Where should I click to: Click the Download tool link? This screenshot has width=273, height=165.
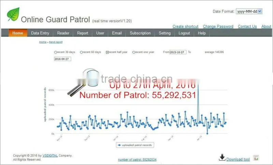pyautogui.click(x=238, y=159)
